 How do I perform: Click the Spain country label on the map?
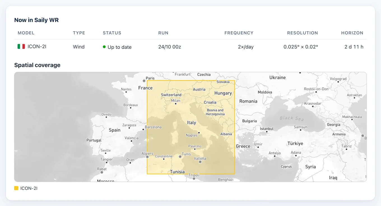click(115, 130)
